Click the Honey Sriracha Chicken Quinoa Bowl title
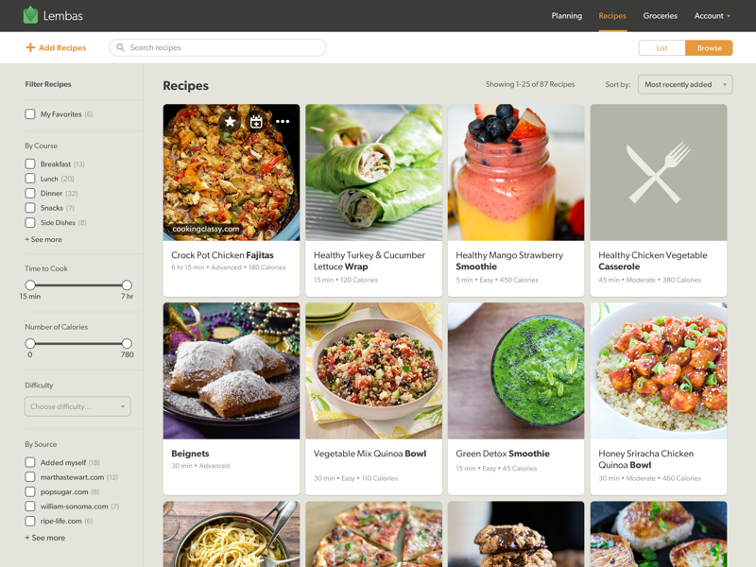The width and height of the screenshot is (756, 567). (646, 459)
